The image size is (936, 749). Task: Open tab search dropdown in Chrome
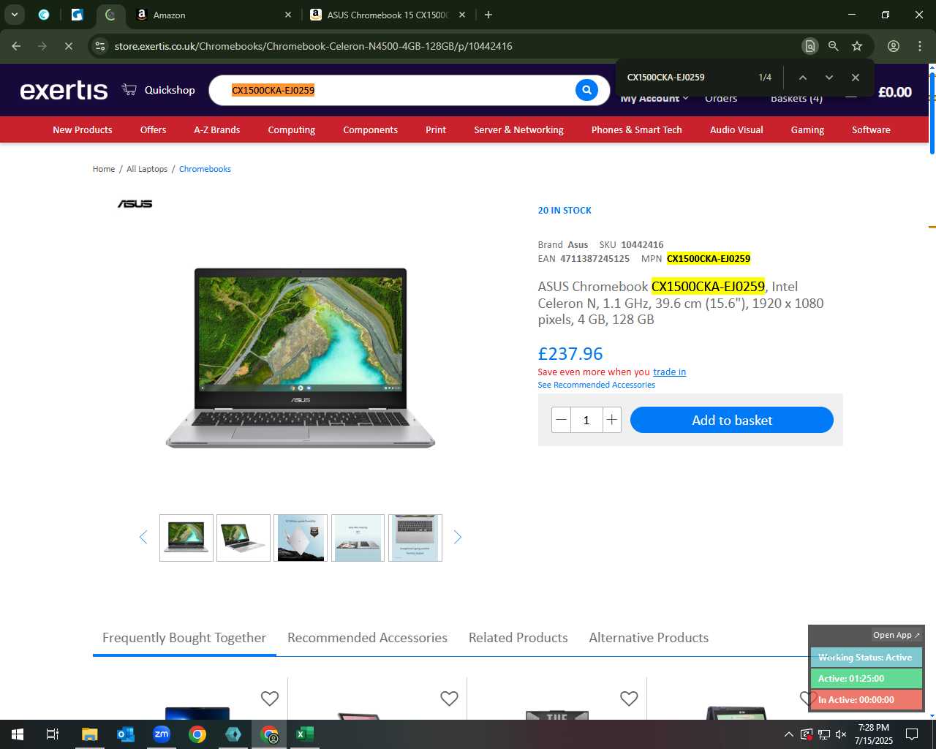coord(14,15)
